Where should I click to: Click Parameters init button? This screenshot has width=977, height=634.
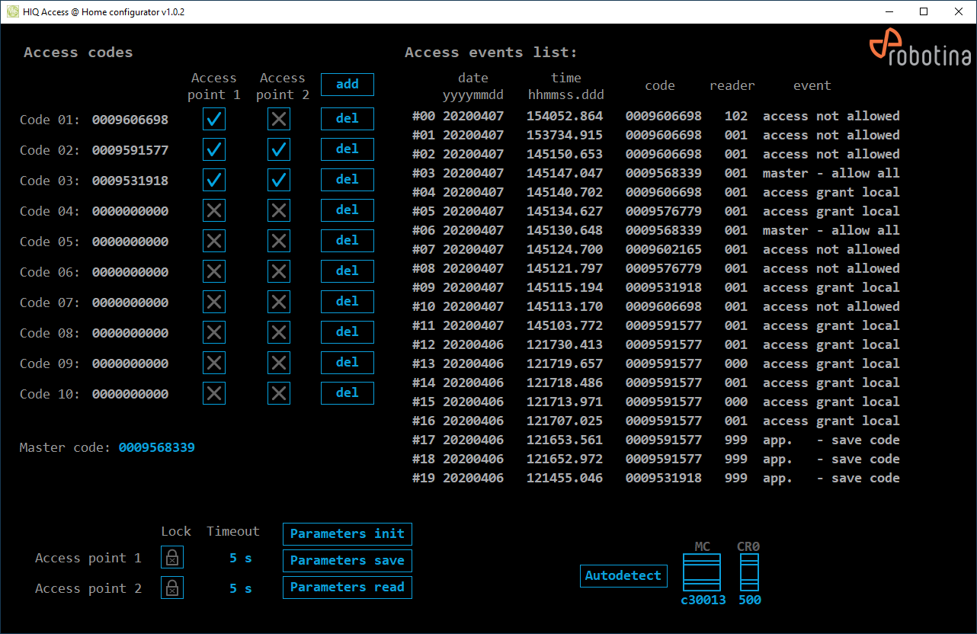click(x=347, y=533)
